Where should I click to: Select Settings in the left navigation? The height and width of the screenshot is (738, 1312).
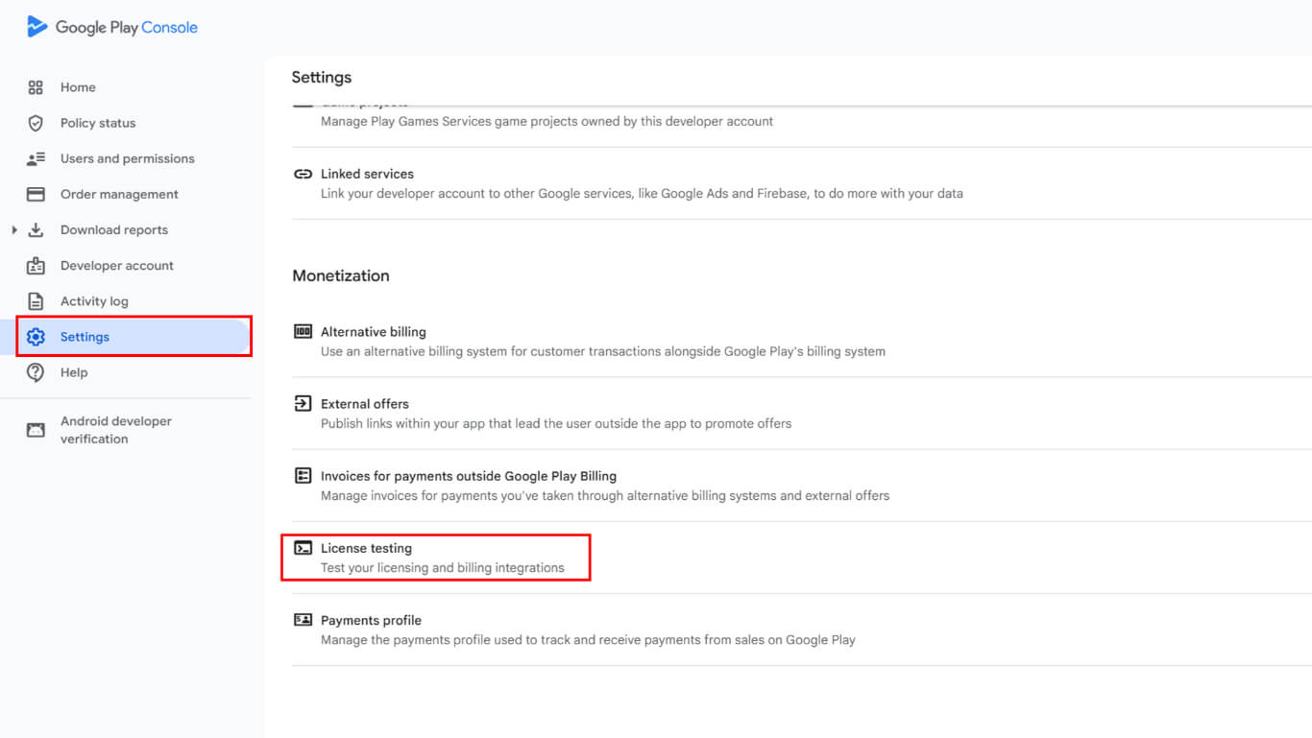tap(85, 337)
